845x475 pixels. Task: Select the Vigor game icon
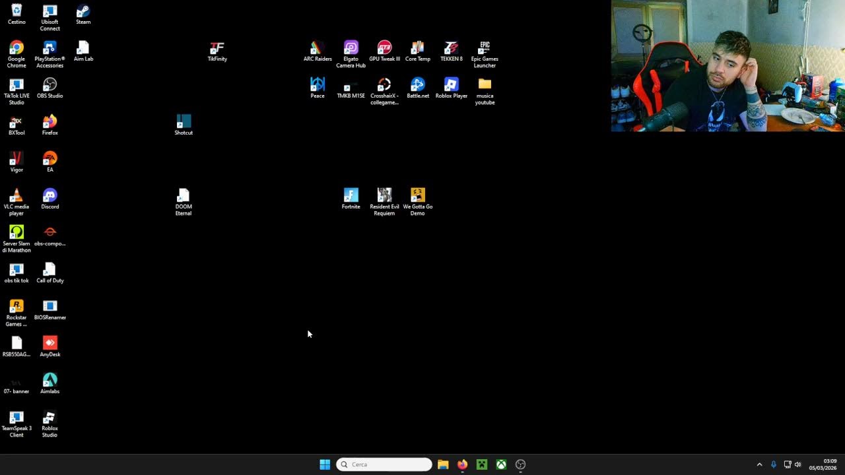(x=17, y=162)
